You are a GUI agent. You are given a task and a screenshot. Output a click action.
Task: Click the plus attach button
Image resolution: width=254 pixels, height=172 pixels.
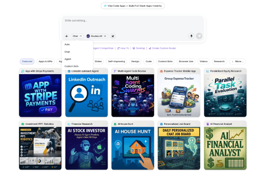[67, 36]
